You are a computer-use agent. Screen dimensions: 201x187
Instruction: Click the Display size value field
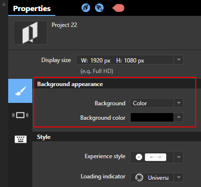125,60
